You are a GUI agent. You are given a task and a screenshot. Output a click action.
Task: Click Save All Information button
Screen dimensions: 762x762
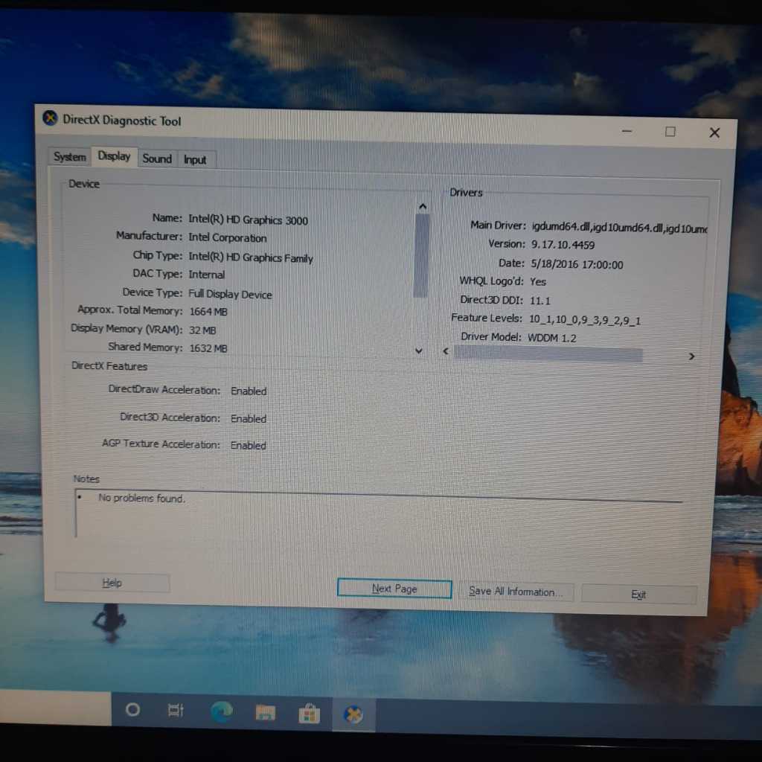point(516,592)
